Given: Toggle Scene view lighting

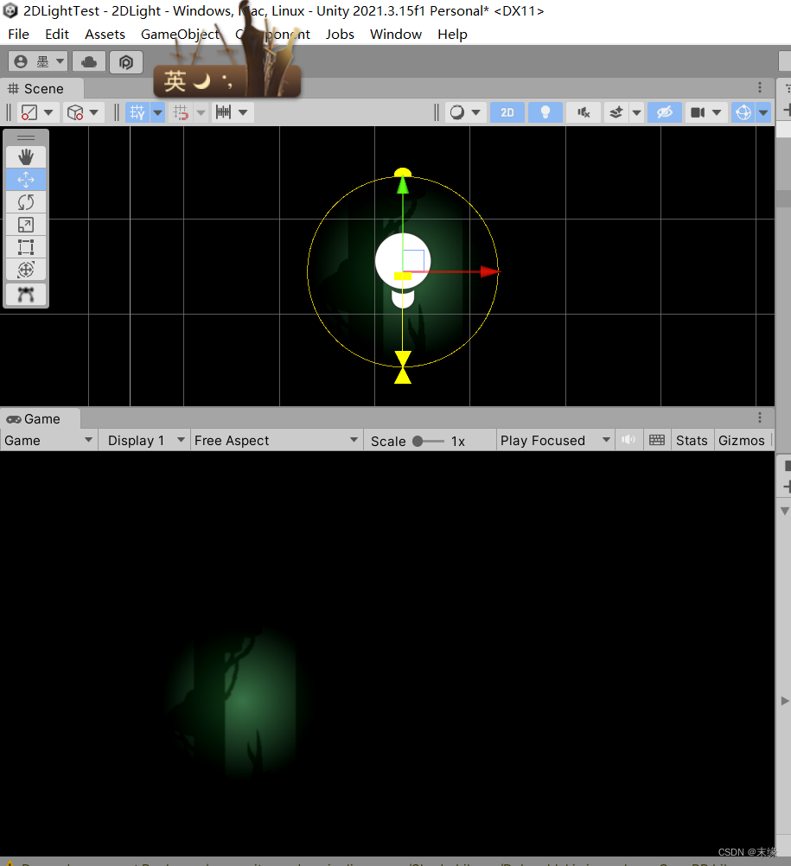Looking at the screenshot, I should tap(545, 111).
